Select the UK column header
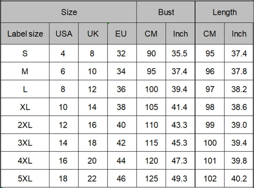Viewport: 254px width, 188px height. (93, 34)
